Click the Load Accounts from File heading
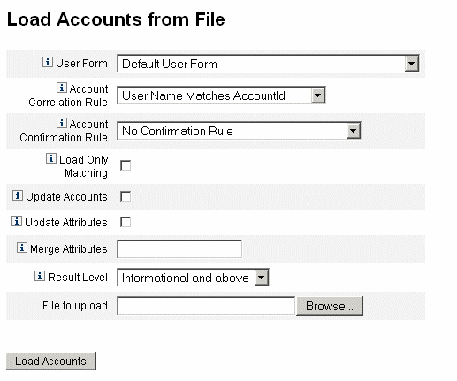Viewport: 457px width, 381px height. (116, 19)
